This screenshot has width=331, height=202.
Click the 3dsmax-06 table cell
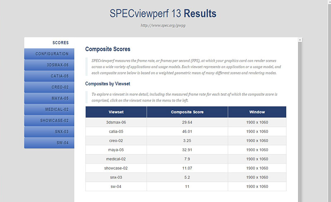(x=116, y=122)
